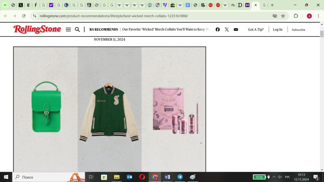Open the Windows Start menu
This screenshot has height=182, width=324.
(6, 177)
